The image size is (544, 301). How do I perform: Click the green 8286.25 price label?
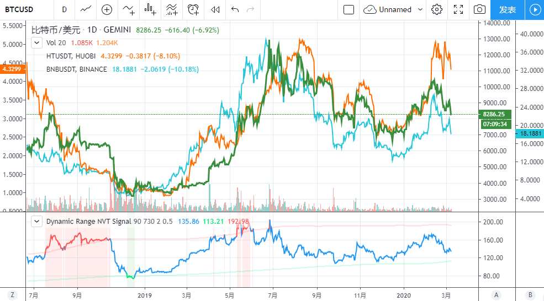494,114
